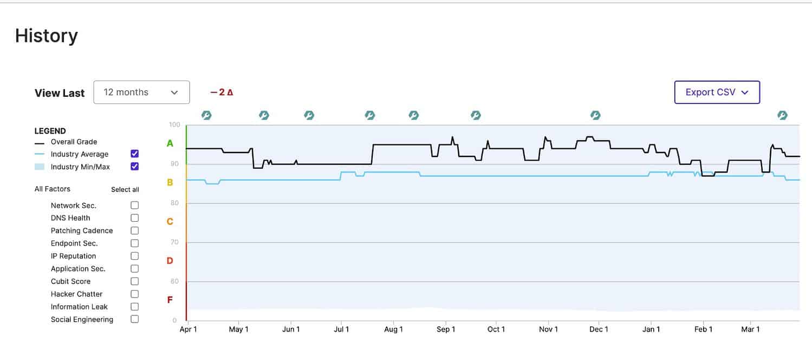812x343 pixels.
Task: Expand the Export CSV dropdown button
Action: coord(717,93)
